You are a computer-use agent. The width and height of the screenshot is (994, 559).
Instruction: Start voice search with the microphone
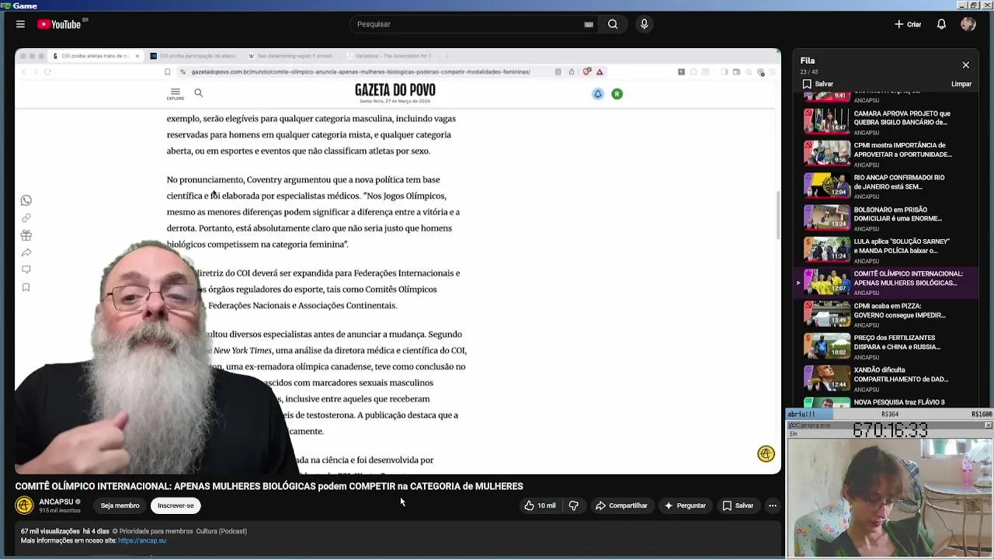coord(644,24)
